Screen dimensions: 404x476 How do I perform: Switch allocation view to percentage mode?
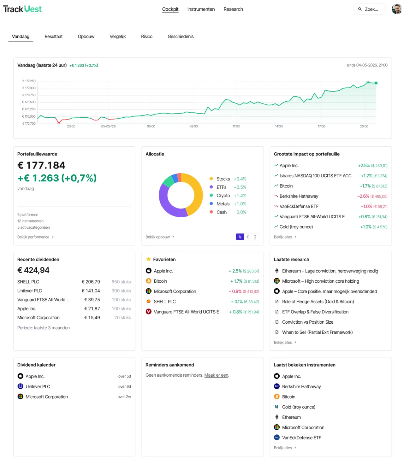point(240,237)
